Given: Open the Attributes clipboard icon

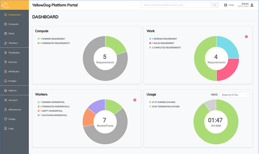Looking at the screenshot, I should point(6,71).
